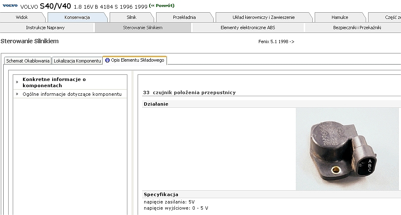Select the Przekładnia tab

(184, 17)
